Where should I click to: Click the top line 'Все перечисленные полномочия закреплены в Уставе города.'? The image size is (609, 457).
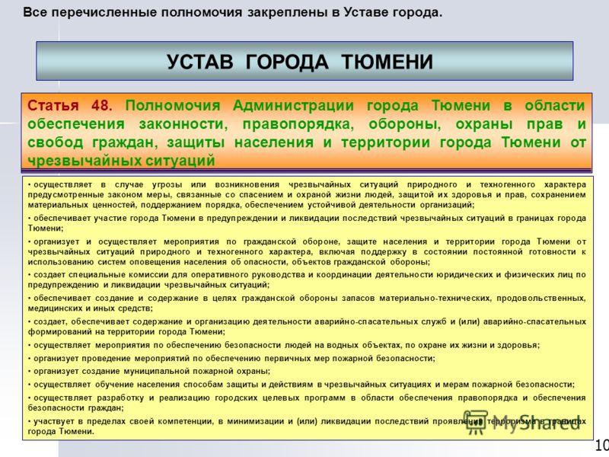tap(232, 12)
